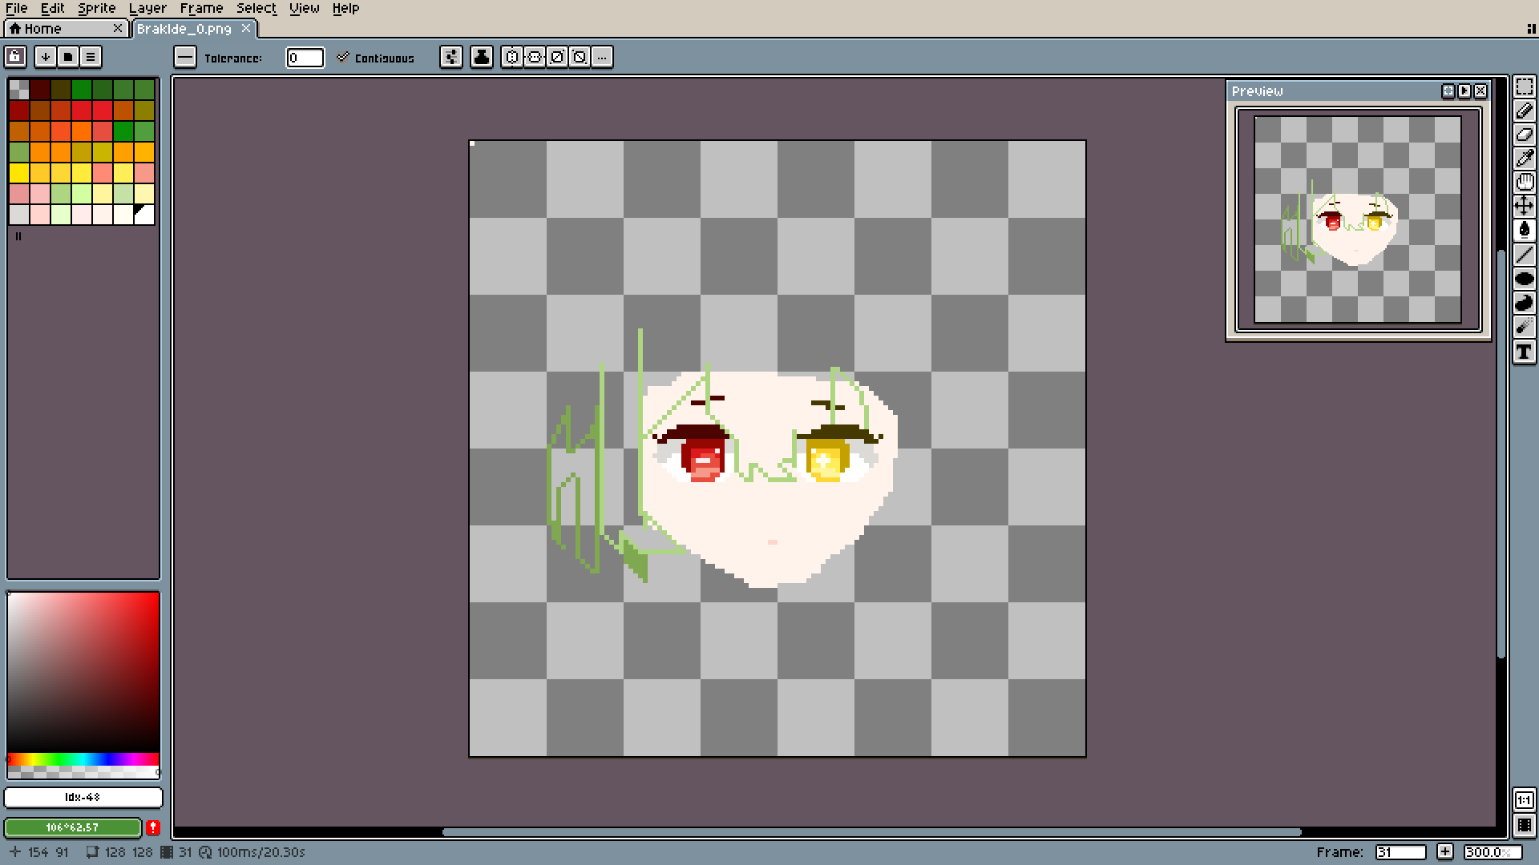Select the Hand pan tool
This screenshot has height=865, width=1539.
point(1524,182)
